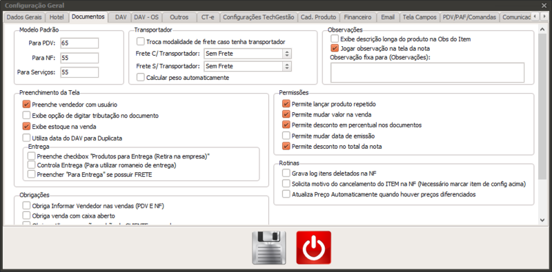Switch to Cad. Produto tab

(x=319, y=17)
